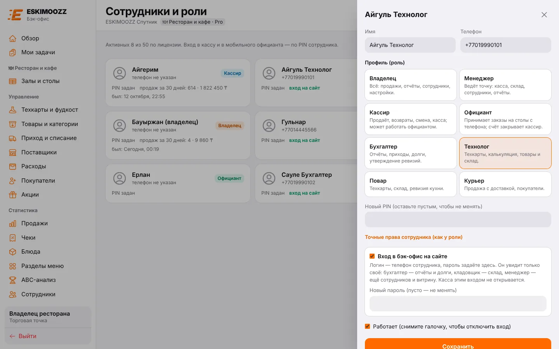Select the Владелец role card
The height and width of the screenshot is (349, 559).
tap(411, 85)
